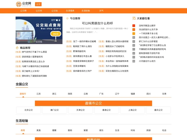The image size is (187, 140).
Task: Open article 买到生榴莲怎么让他变熟
Action: tap(117, 71)
